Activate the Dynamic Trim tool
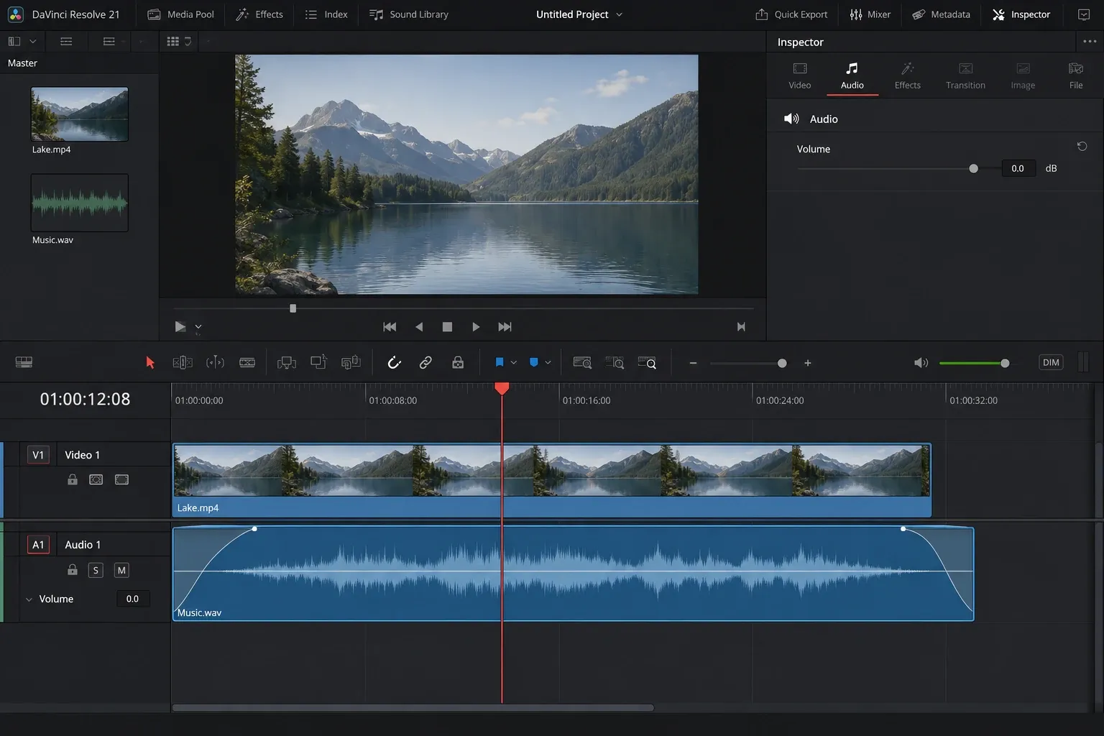 (x=215, y=363)
